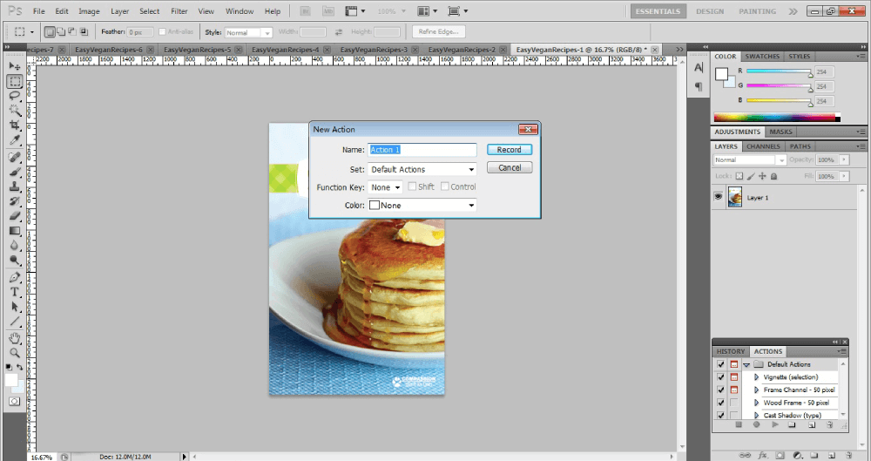The image size is (871, 461).
Task: Cancel the New Action dialog
Action: (510, 167)
